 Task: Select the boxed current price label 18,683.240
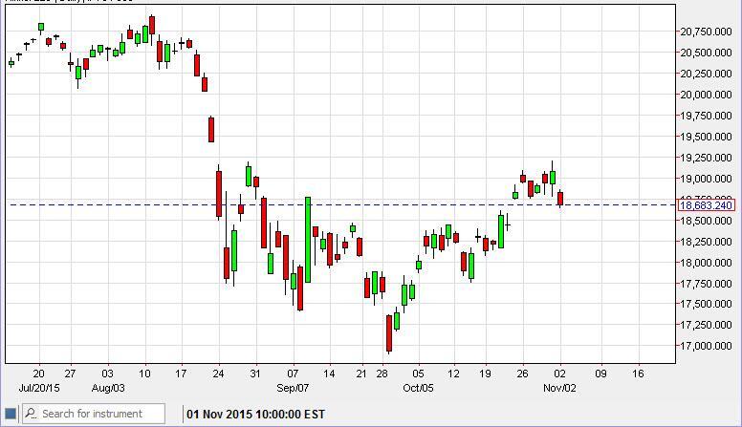(x=706, y=205)
